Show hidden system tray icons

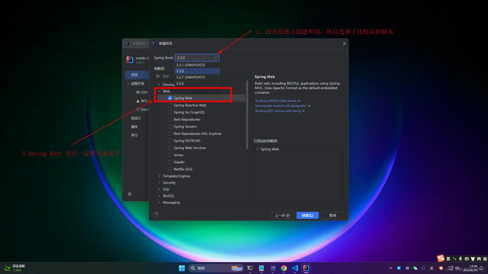click(391, 268)
